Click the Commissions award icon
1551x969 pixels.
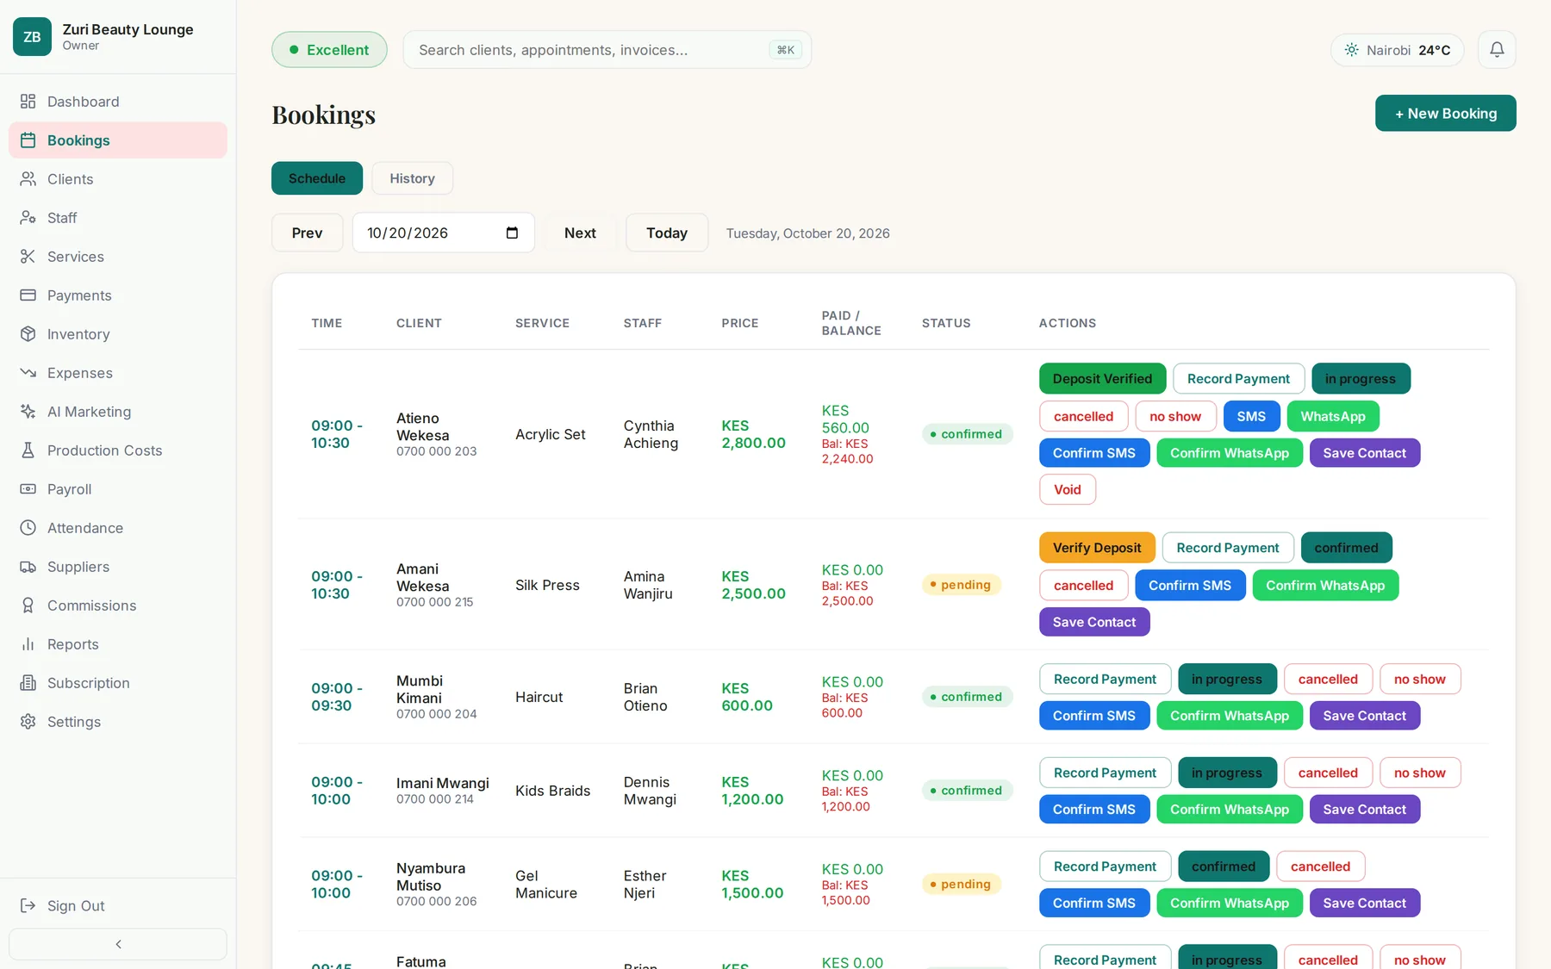[x=28, y=606]
